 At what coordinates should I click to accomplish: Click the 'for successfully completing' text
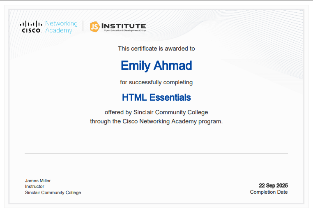(156, 82)
